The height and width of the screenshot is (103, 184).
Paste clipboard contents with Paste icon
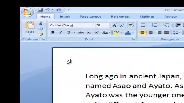pos(30,25)
